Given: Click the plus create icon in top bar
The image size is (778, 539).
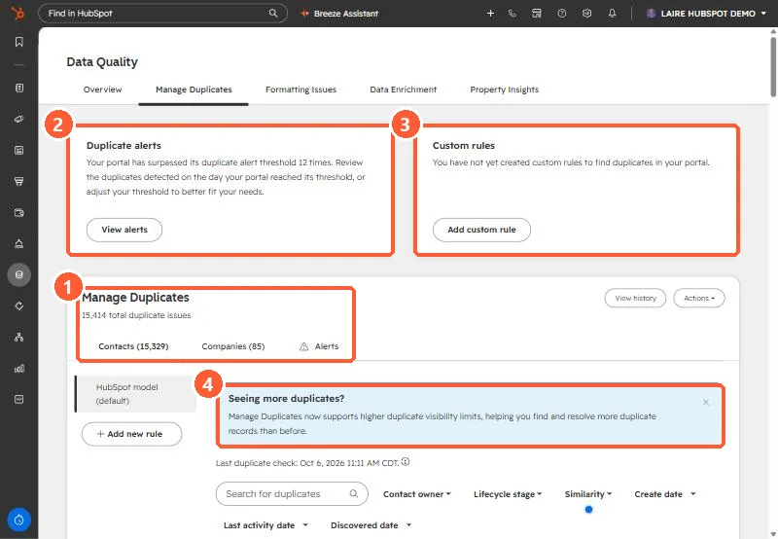Looking at the screenshot, I should point(490,14).
